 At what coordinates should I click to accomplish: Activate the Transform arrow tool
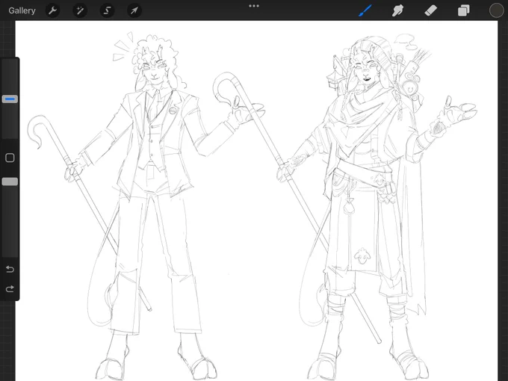(x=134, y=10)
